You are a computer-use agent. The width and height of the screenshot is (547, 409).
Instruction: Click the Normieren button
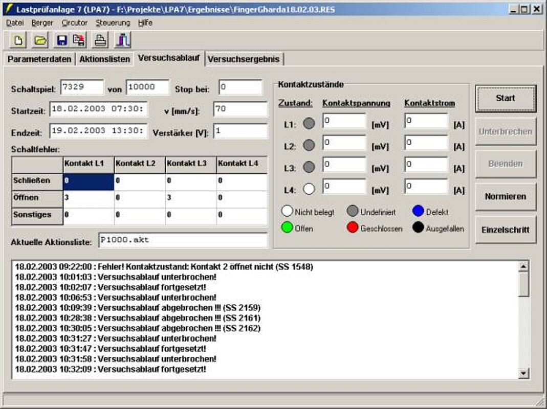pos(506,197)
